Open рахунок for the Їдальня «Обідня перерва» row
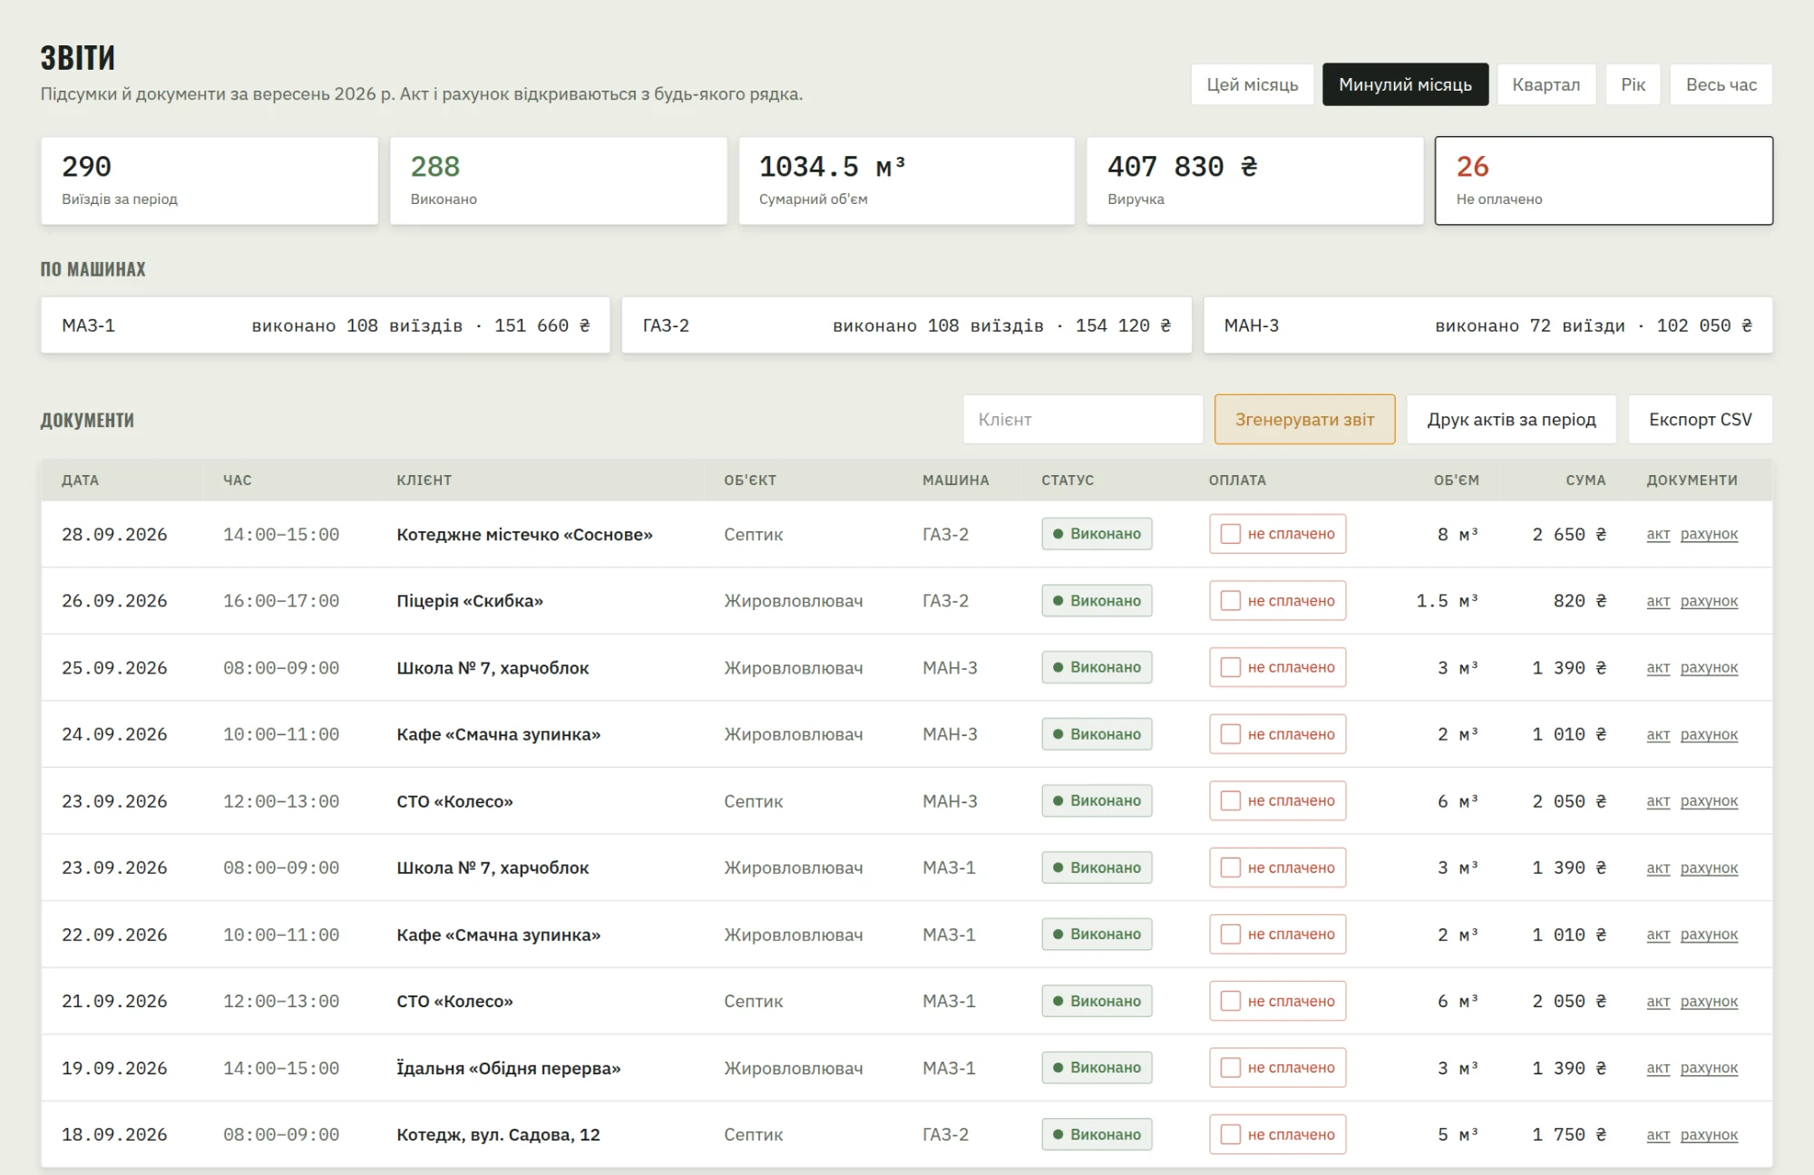 point(1709,1068)
